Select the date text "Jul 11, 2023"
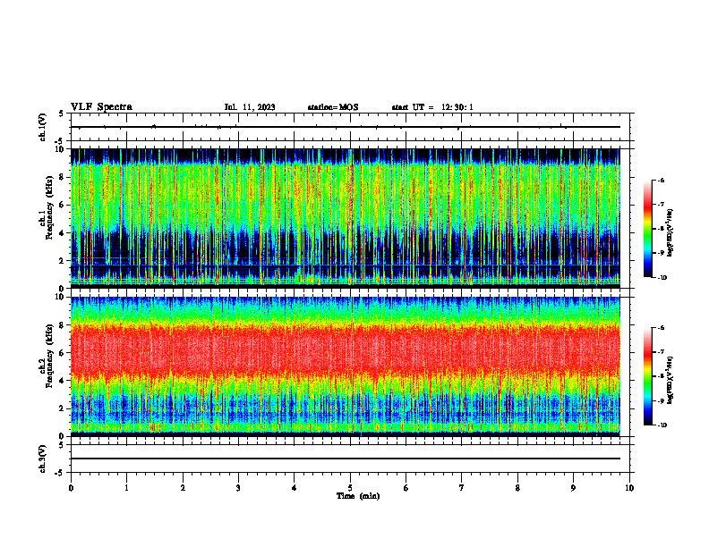709x547 pixels. (250, 107)
